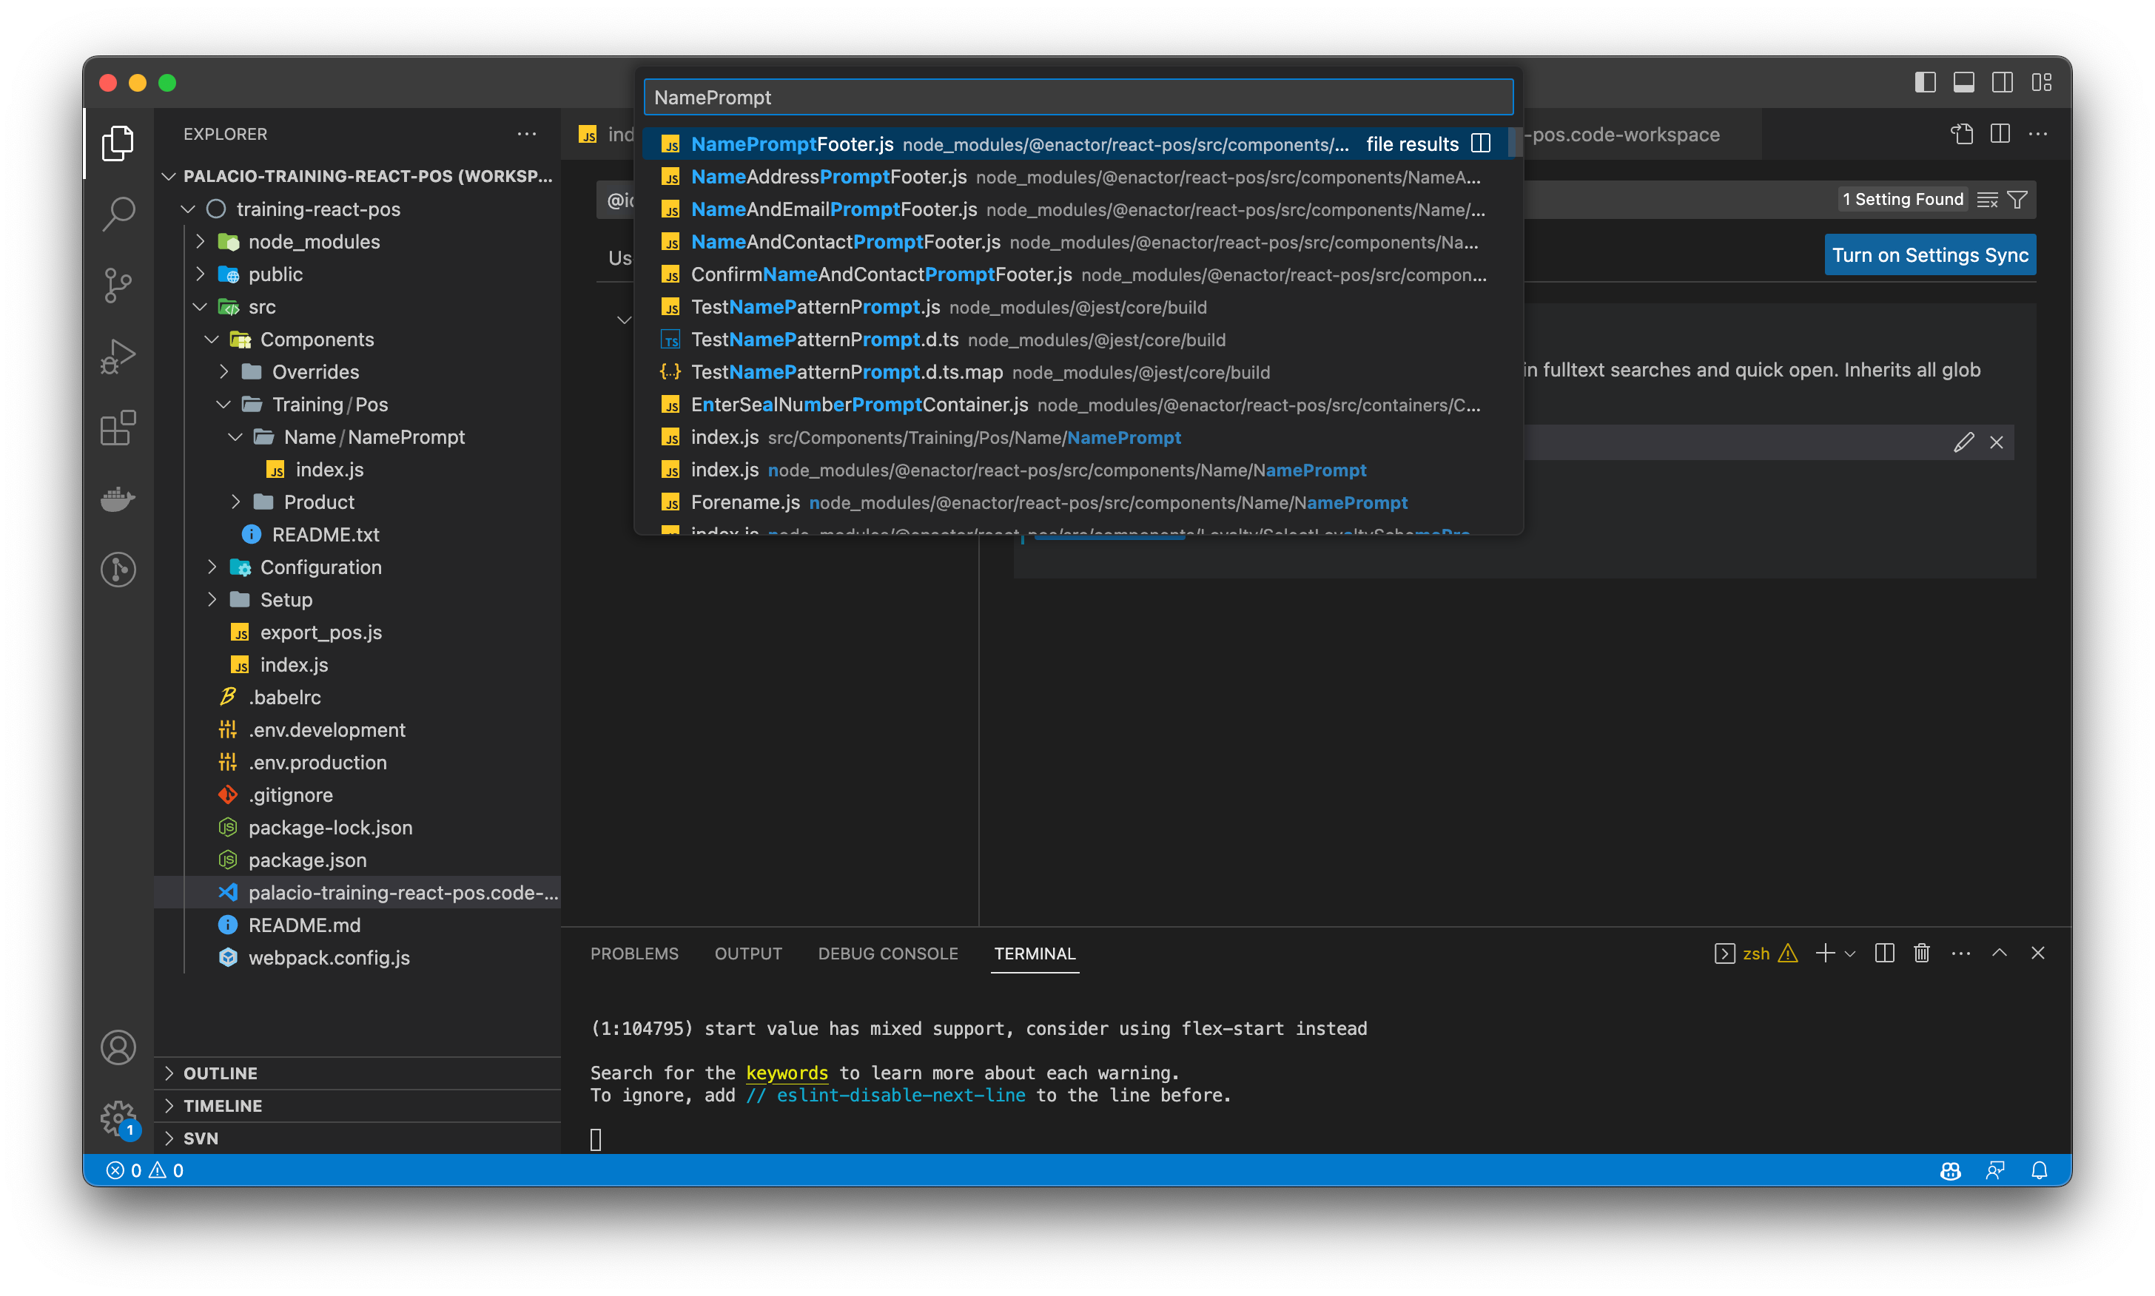
Task: Filter settings with funnel icon
Action: tap(2018, 200)
